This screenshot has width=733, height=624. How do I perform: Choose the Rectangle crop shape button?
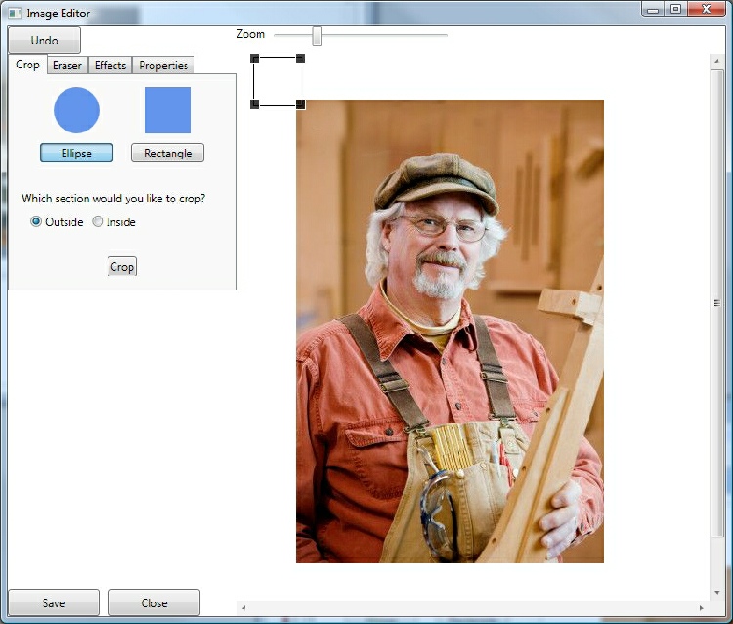[x=167, y=154]
